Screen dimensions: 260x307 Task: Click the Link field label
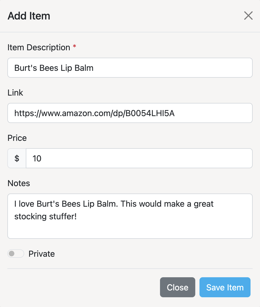pyautogui.click(x=15, y=93)
